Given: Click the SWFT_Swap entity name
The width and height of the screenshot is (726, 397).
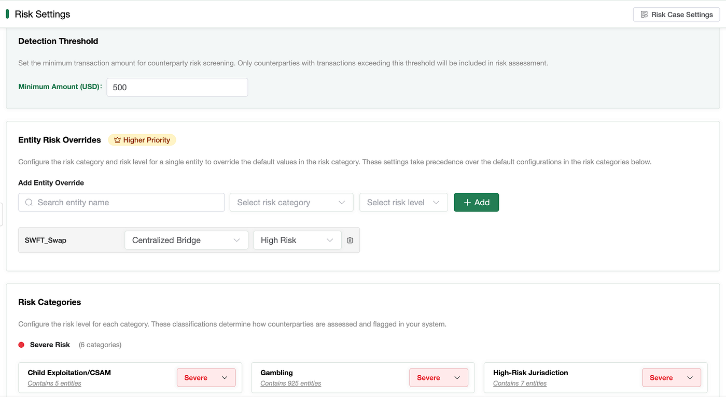Looking at the screenshot, I should tap(46, 240).
